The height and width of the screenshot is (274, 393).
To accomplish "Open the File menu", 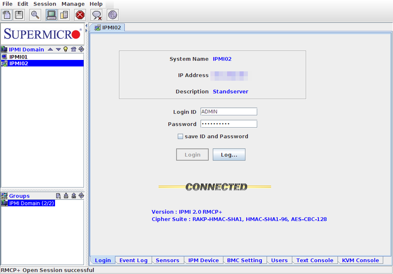I will coord(7,4).
